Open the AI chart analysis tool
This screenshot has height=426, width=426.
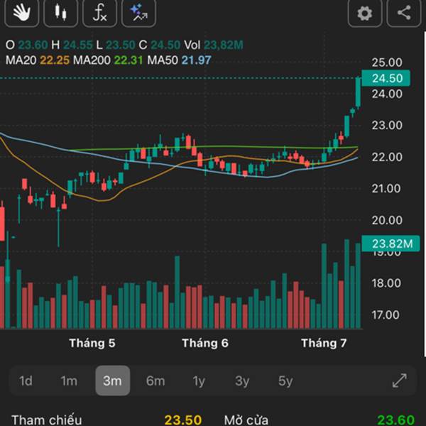[139, 13]
